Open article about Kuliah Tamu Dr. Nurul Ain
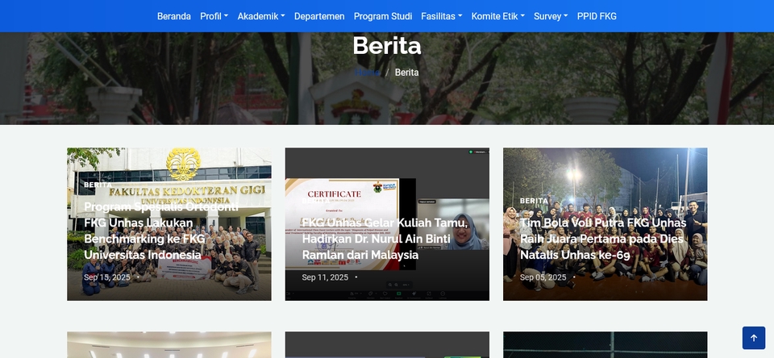 click(x=385, y=239)
